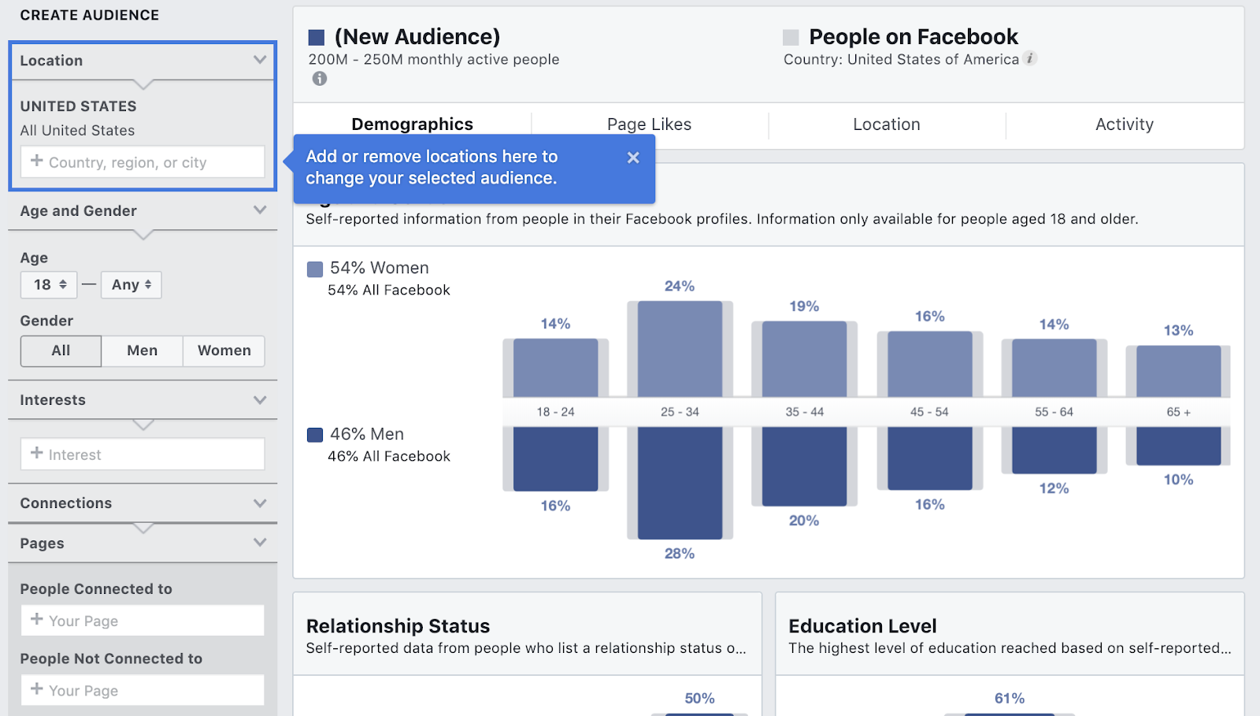The image size is (1260, 716).
Task: Click the Women 65 + bar
Action: [1179, 371]
